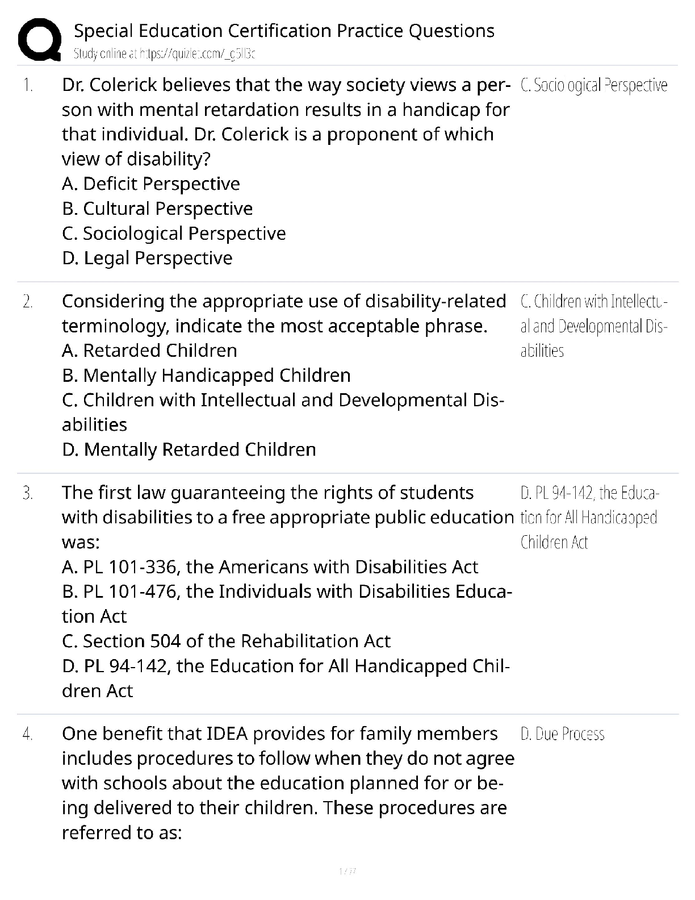Choose option B. Mentally Handicapped Children
Viewport: 695px width, 900px height.
[206, 375]
